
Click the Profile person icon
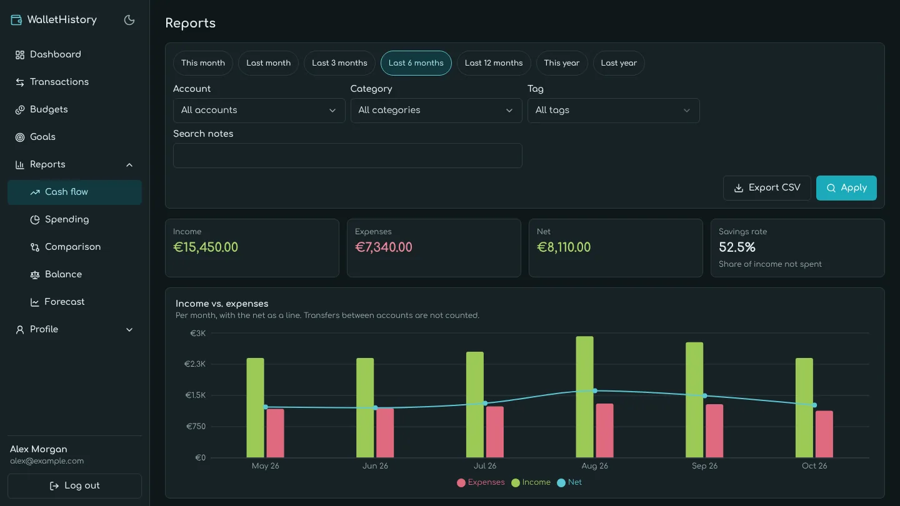[20, 330]
